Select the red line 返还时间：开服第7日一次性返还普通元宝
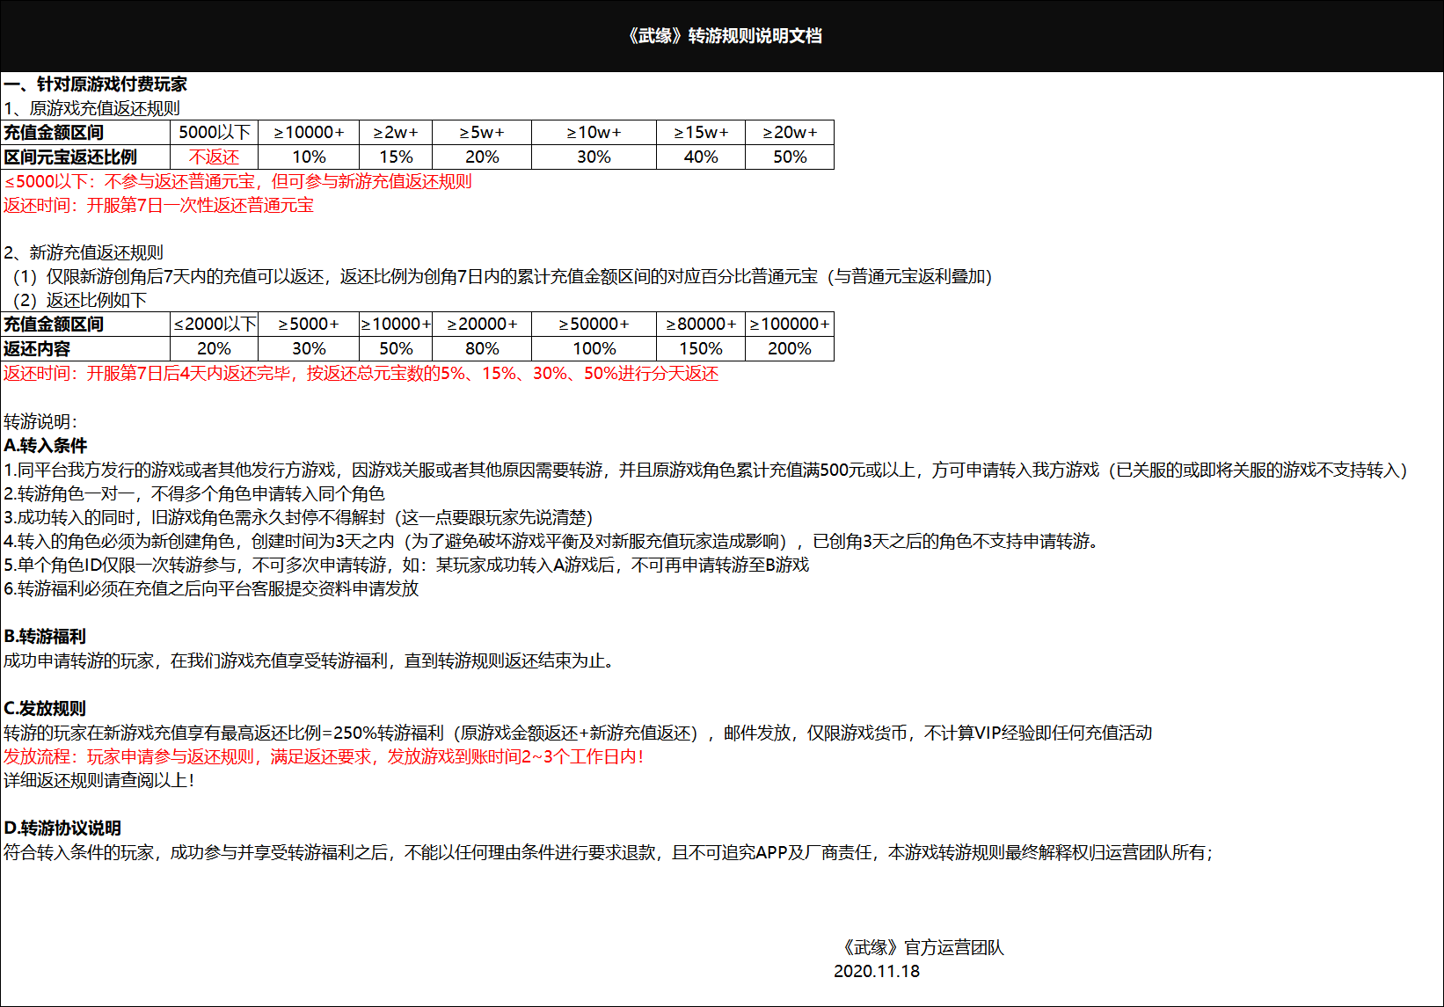Viewport: 1444px width, 1007px height. click(x=158, y=205)
